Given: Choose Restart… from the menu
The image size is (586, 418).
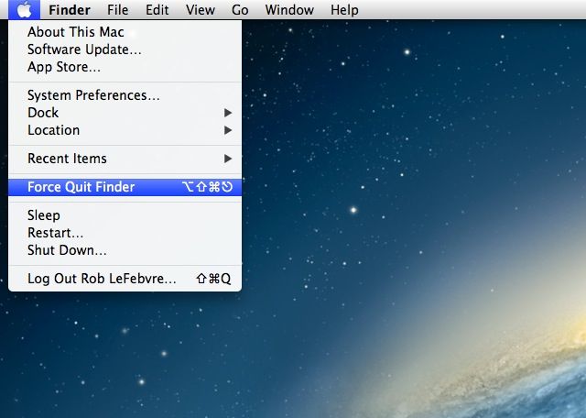Looking at the screenshot, I should tap(56, 233).
